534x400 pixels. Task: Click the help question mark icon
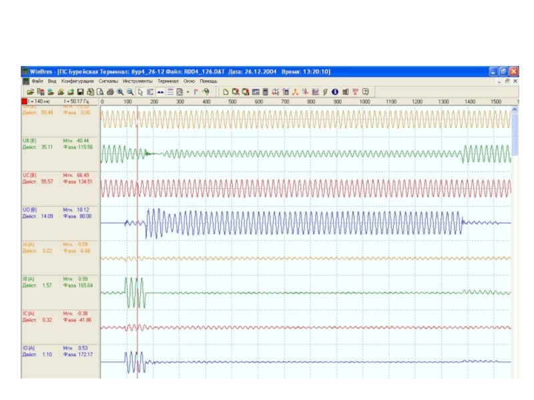[365, 91]
